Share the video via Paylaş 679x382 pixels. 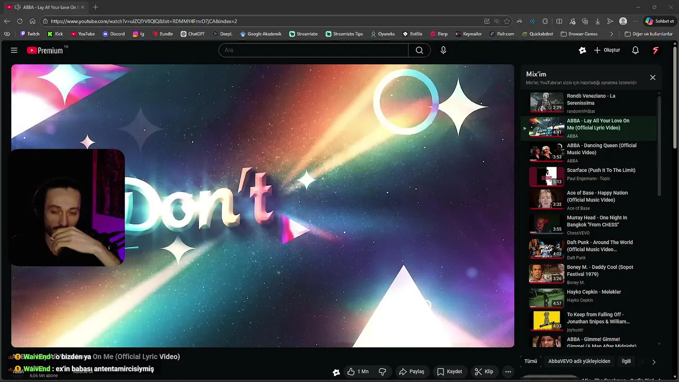[x=412, y=372]
